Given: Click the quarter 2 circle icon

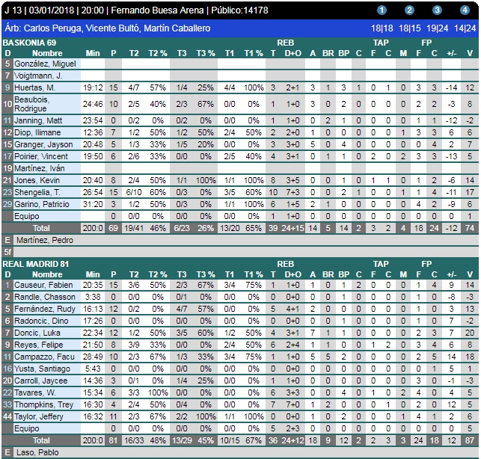Looking at the screenshot, I should [x=409, y=10].
